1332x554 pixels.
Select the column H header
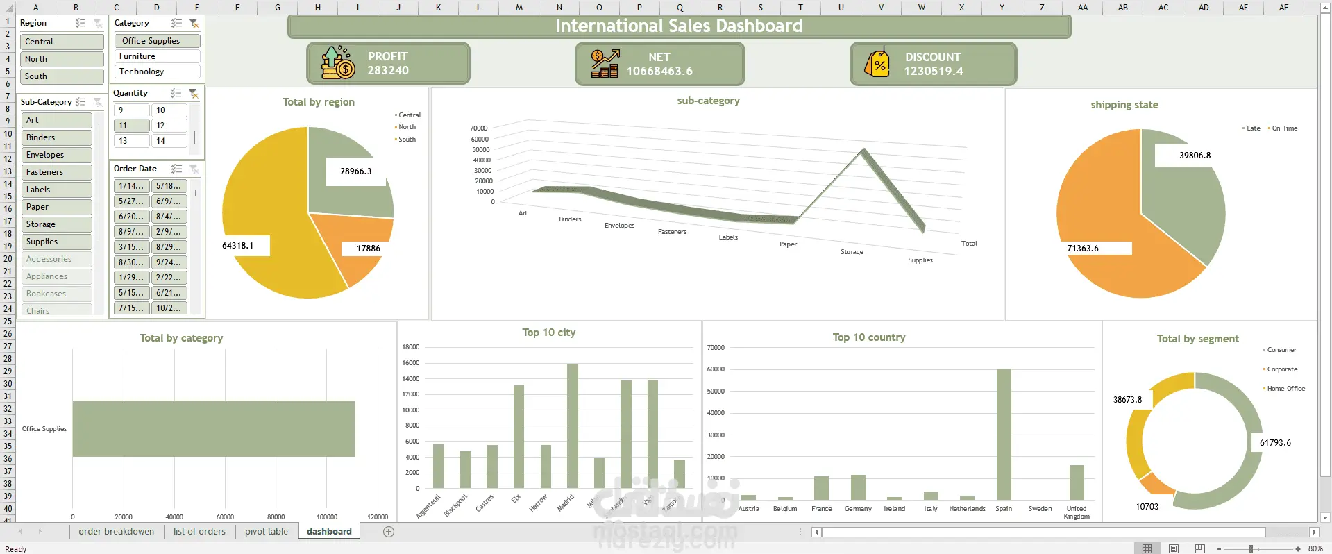tap(318, 8)
